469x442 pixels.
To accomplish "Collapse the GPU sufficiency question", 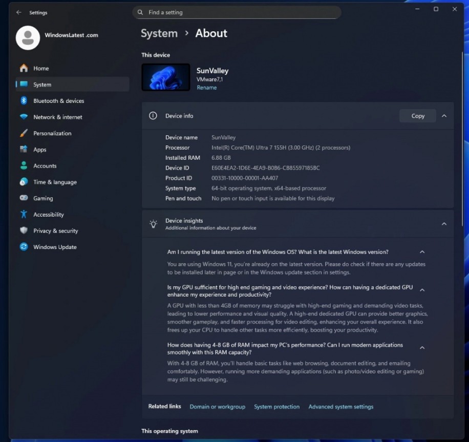I will pos(422,290).
